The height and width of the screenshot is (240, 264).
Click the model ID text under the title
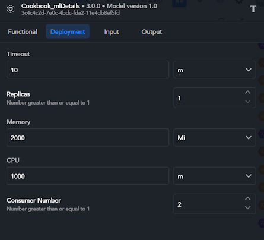[71, 13]
